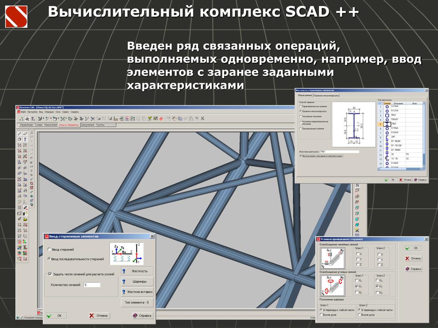This screenshot has width=438, height=328.
Task: Select stiffness row 5 I-beam section icon
Action: 387,124
